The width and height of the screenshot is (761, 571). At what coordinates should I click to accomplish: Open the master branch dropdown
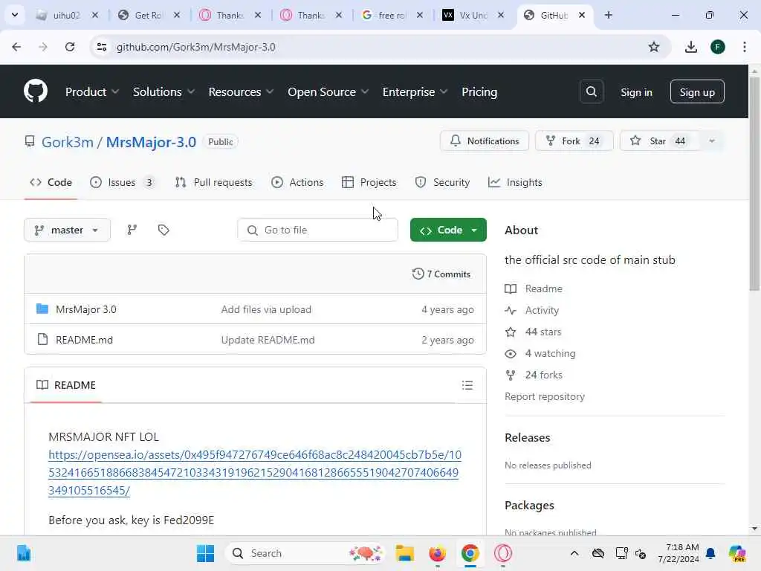pos(67,230)
